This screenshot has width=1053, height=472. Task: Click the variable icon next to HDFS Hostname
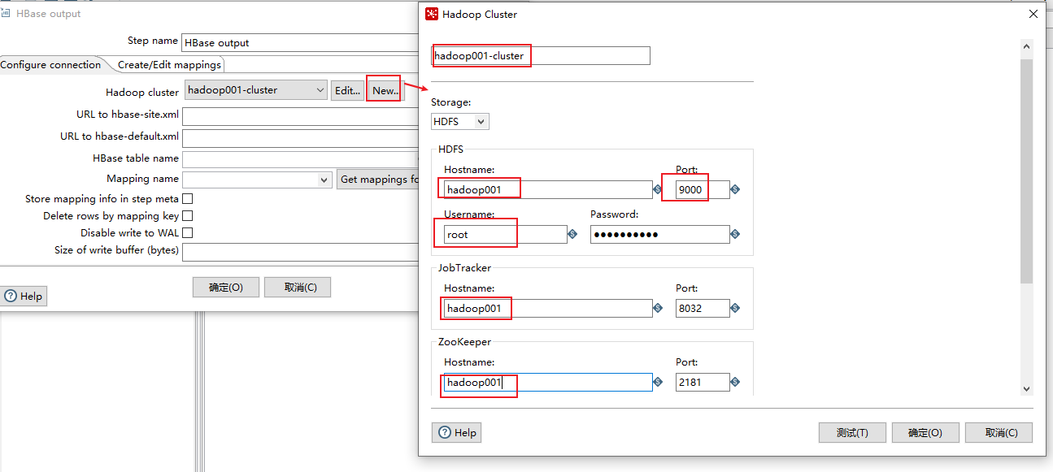point(657,188)
